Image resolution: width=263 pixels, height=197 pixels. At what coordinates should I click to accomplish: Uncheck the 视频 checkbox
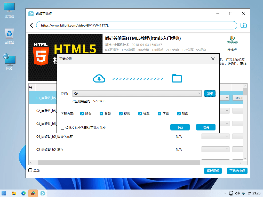tap(121, 113)
